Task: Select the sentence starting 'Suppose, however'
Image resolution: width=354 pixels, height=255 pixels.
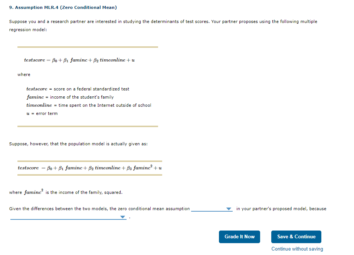Action: point(78,143)
